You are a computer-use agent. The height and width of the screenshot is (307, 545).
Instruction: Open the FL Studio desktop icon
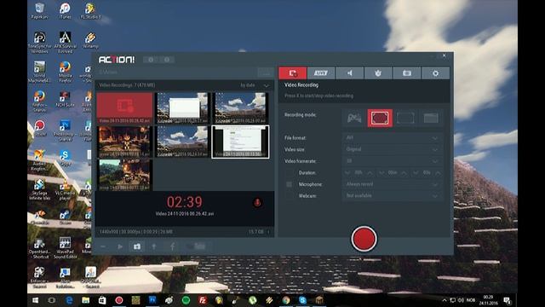90,11
